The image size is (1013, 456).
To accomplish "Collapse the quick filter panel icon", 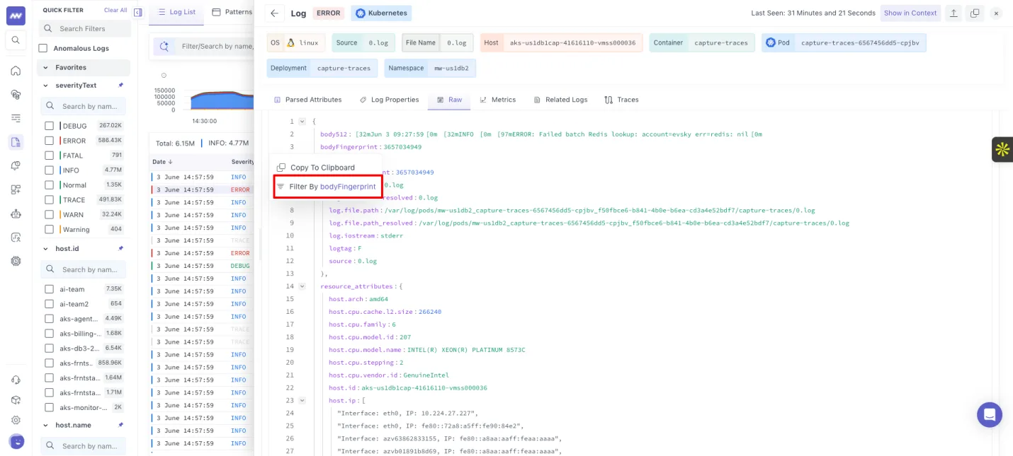I will coord(137,12).
